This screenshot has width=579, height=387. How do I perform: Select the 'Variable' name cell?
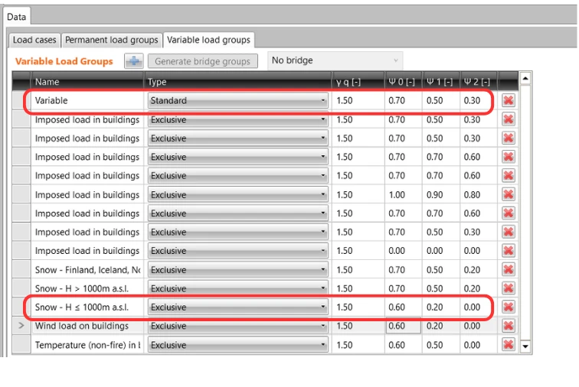click(x=87, y=100)
